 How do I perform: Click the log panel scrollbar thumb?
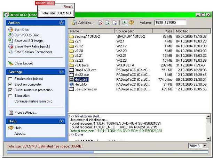point(208,121)
